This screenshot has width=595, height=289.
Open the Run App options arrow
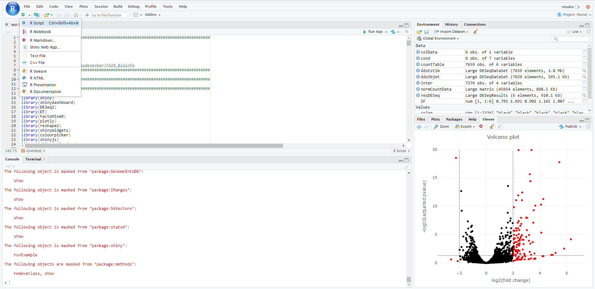click(x=386, y=32)
